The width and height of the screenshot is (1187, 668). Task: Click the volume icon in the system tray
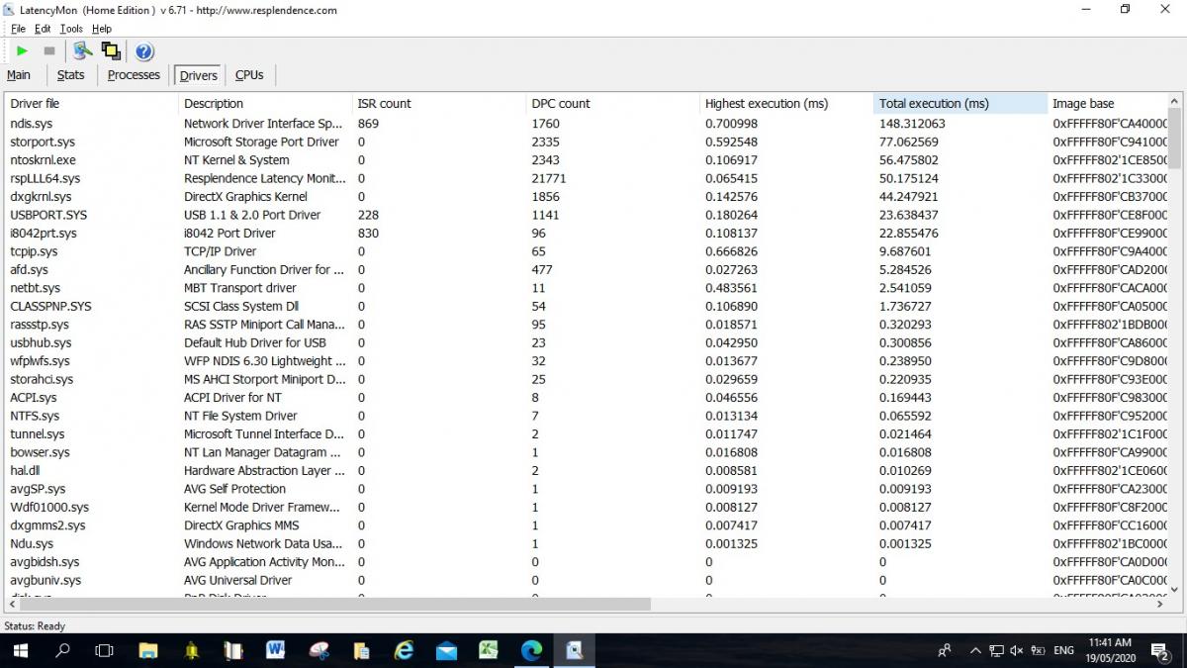[x=1017, y=650]
